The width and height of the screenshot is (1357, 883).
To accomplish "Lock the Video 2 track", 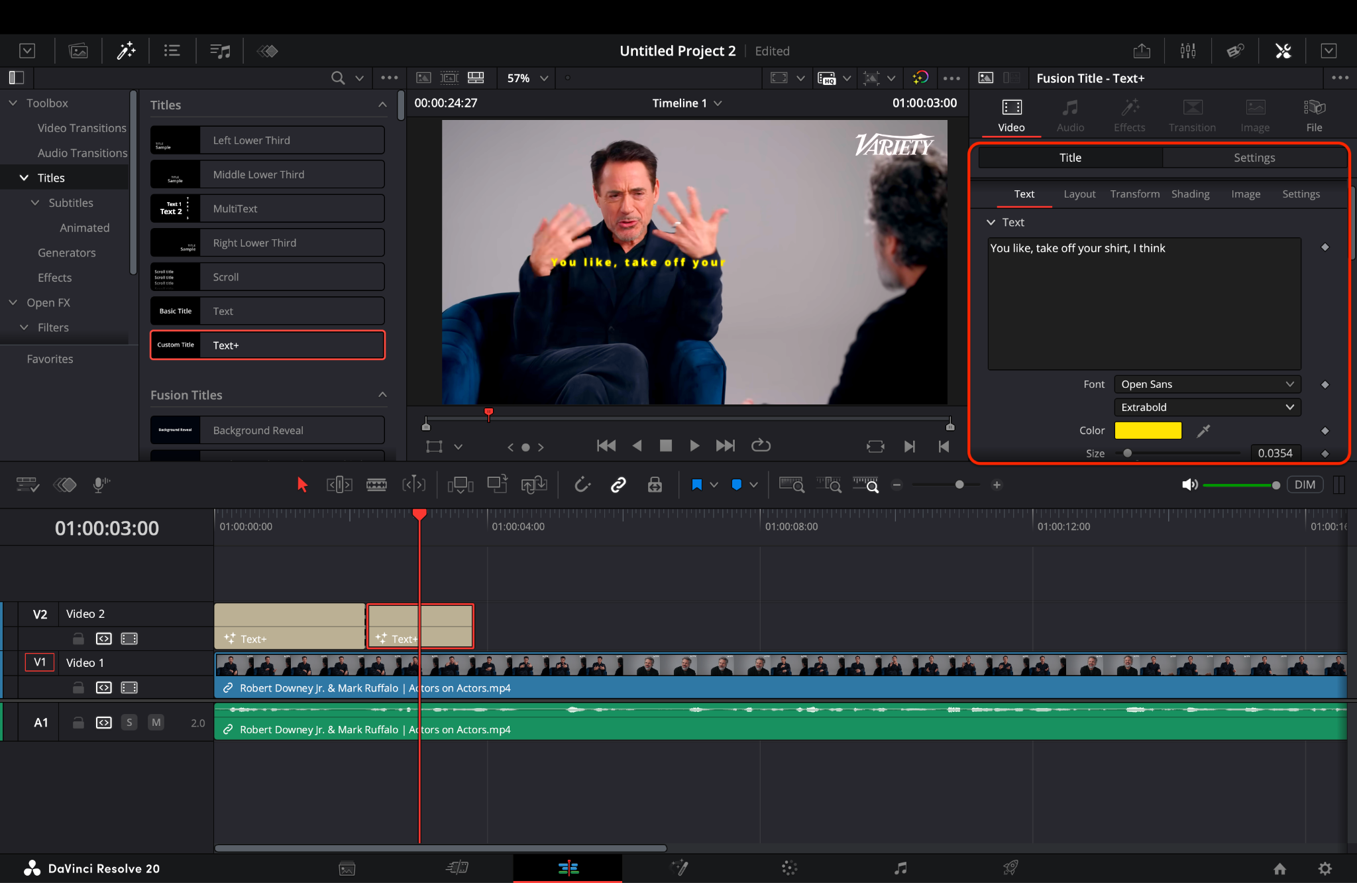I will coord(78,638).
